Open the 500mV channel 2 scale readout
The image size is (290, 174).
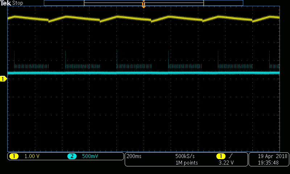pyautogui.click(x=90, y=156)
